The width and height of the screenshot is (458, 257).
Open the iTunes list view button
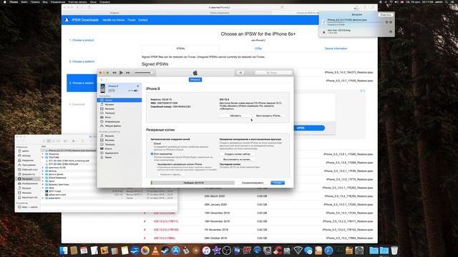point(240,73)
